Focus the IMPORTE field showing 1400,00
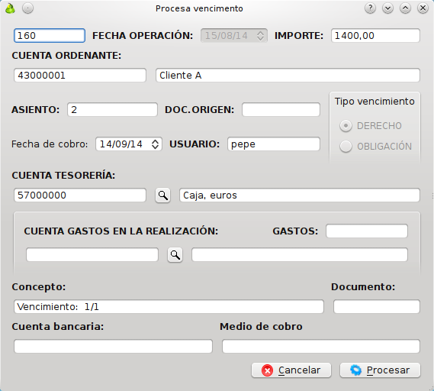Image resolution: width=434 pixels, height=391 pixels. (375, 35)
